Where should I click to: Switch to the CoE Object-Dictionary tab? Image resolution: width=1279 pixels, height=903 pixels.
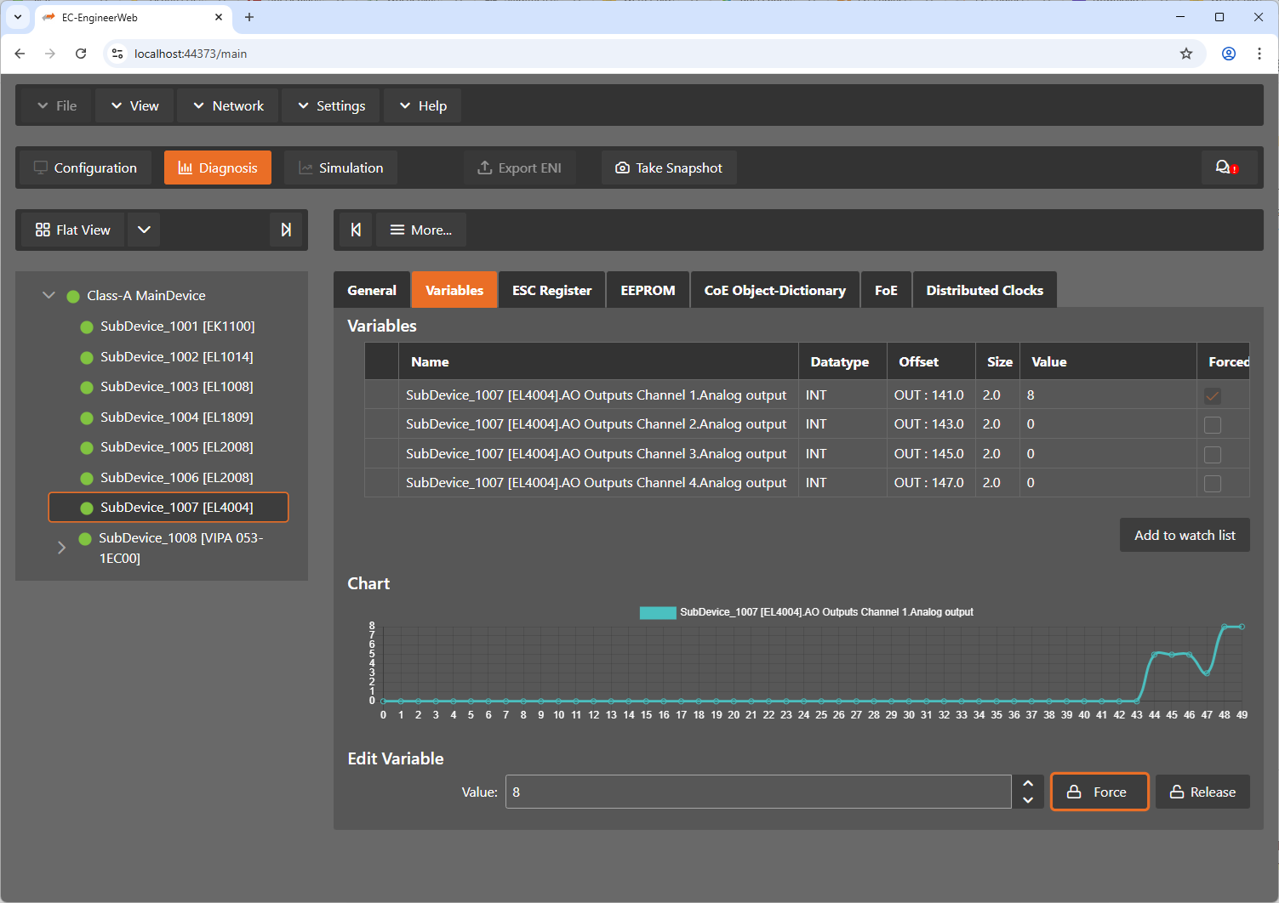coord(775,290)
